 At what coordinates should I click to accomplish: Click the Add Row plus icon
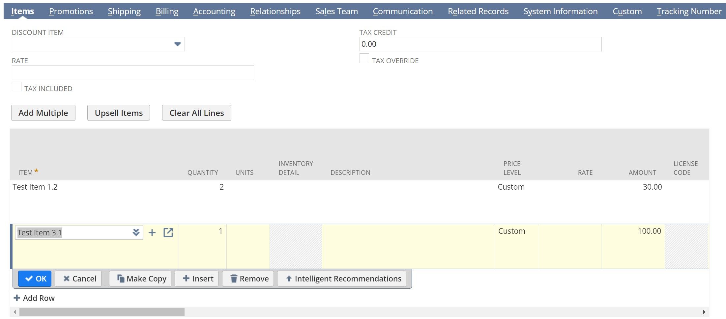click(16, 298)
